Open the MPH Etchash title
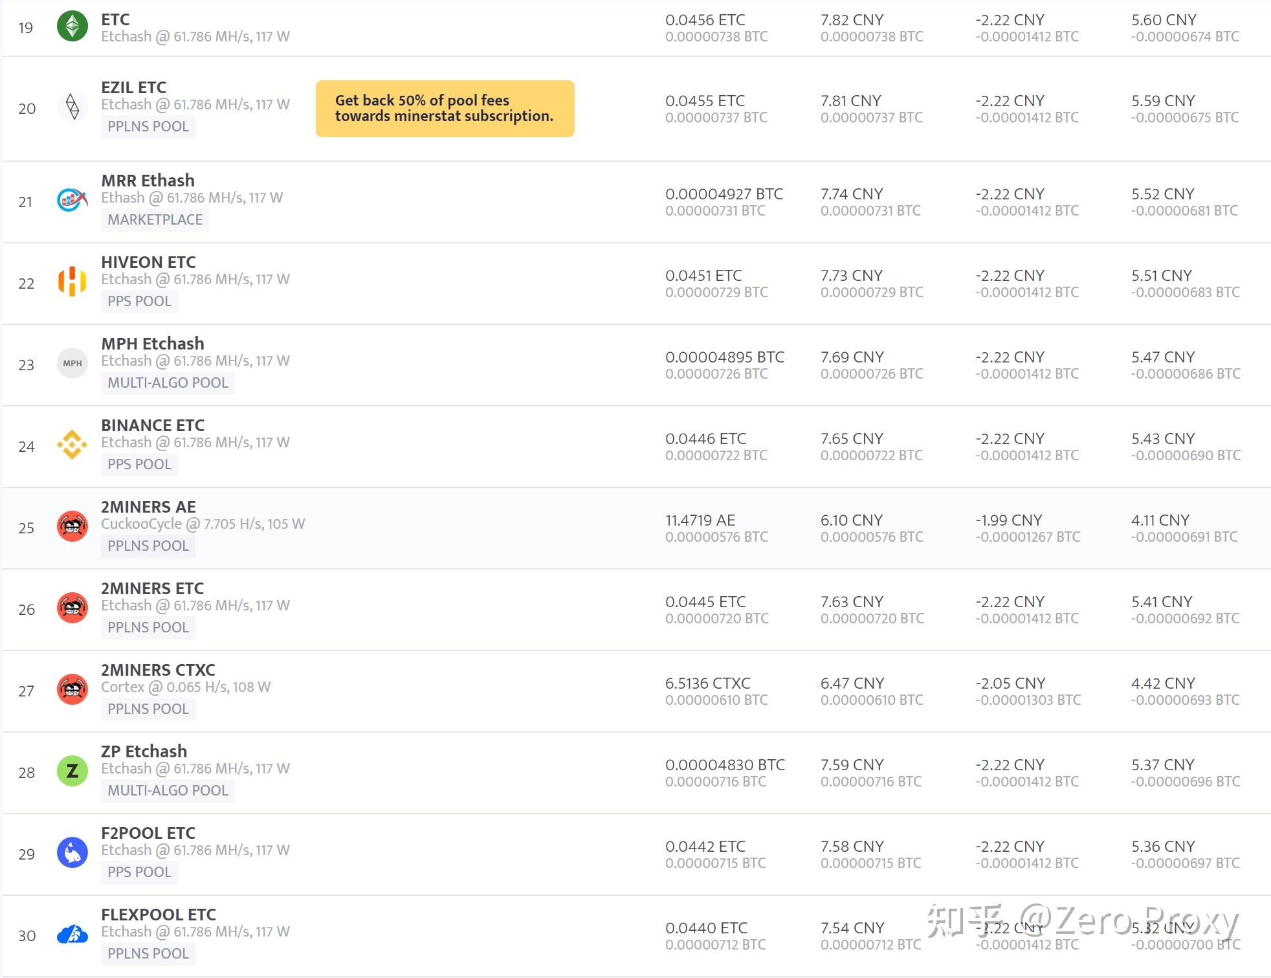 click(153, 344)
